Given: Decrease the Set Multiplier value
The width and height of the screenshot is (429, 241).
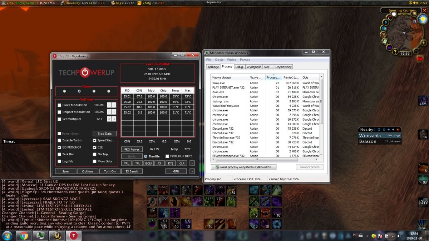Looking at the screenshot, I should pyautogui.click(x=109, y=119).
